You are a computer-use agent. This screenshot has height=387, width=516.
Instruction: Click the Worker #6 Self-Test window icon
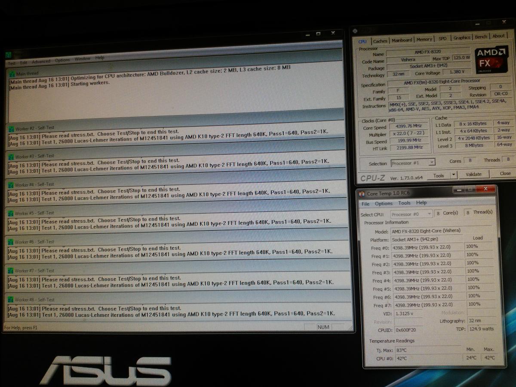click(x=11, y=242)
